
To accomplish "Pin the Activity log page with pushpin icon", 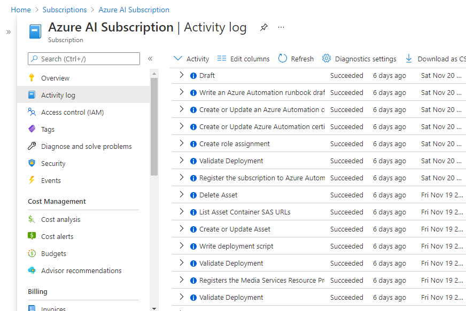I will [x=264, y=28].
